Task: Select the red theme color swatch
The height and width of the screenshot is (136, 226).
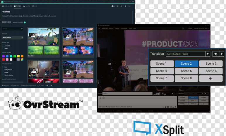Action: [4, 59]
